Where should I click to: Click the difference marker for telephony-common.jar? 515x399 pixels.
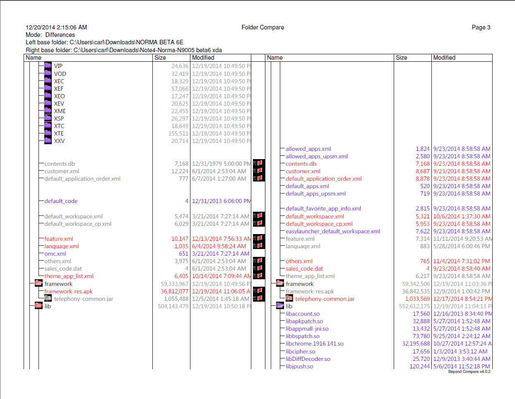pos(259,298)
